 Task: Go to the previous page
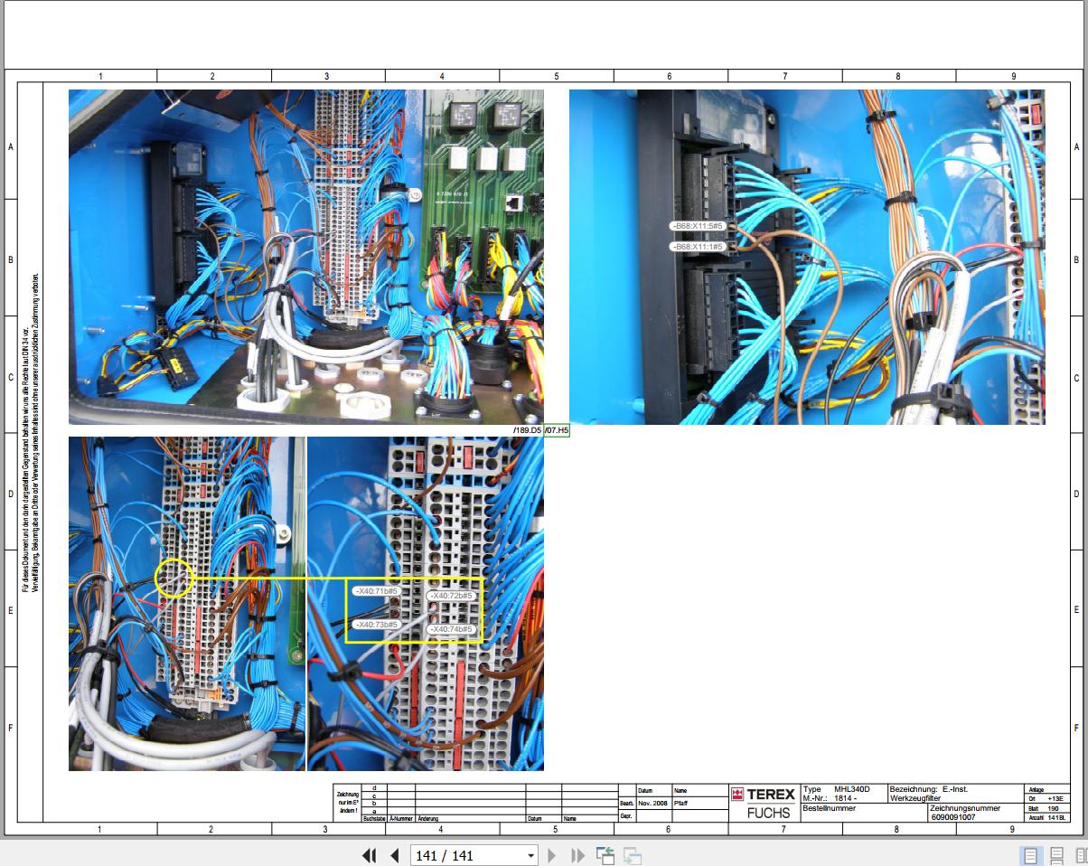point(394,855)
